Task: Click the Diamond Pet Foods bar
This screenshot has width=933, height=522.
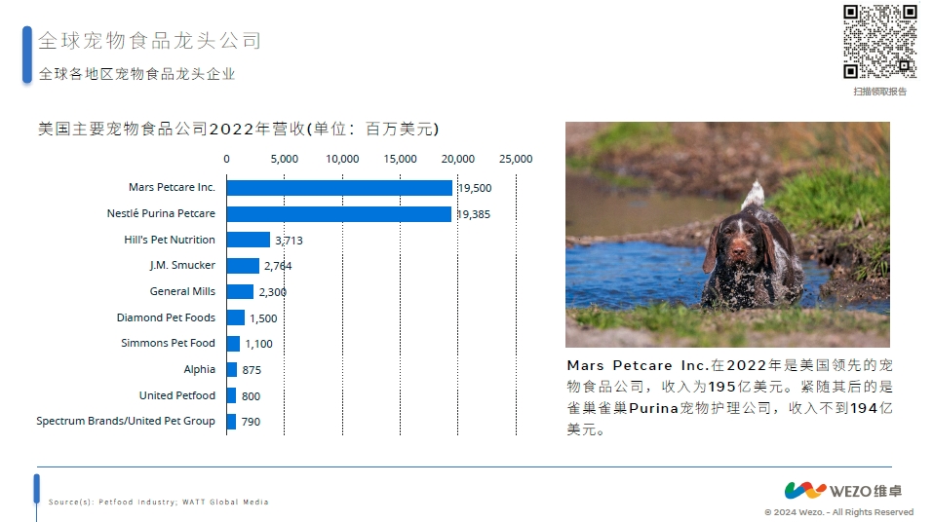Action: pyautogui.click(x=236, y=317)
